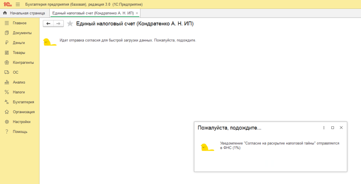Screen dimensions: 361x184
Task: Click the ОС truck icon
Action: click(x=7, y=72)
